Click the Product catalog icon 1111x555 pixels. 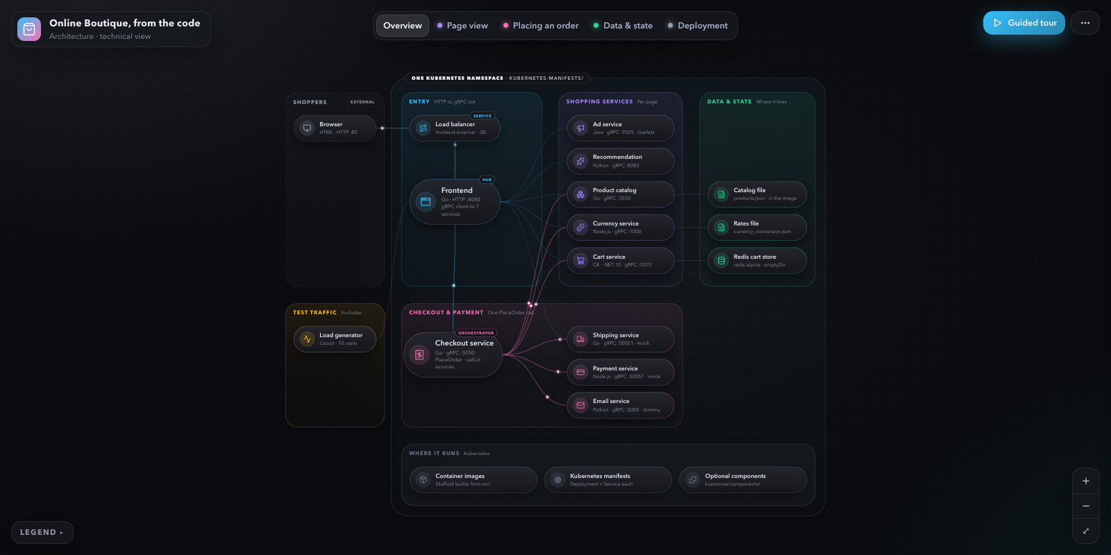click(x=580, y=194)
